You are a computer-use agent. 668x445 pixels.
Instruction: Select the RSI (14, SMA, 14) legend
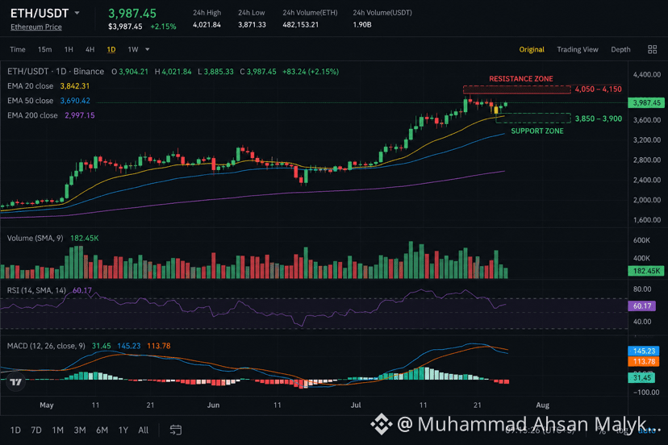click(36, 290)
